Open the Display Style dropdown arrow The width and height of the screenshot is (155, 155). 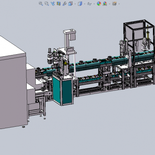click(85, 4)
